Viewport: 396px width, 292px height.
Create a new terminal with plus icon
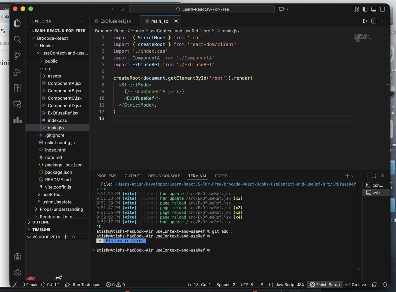pos(347,176)
